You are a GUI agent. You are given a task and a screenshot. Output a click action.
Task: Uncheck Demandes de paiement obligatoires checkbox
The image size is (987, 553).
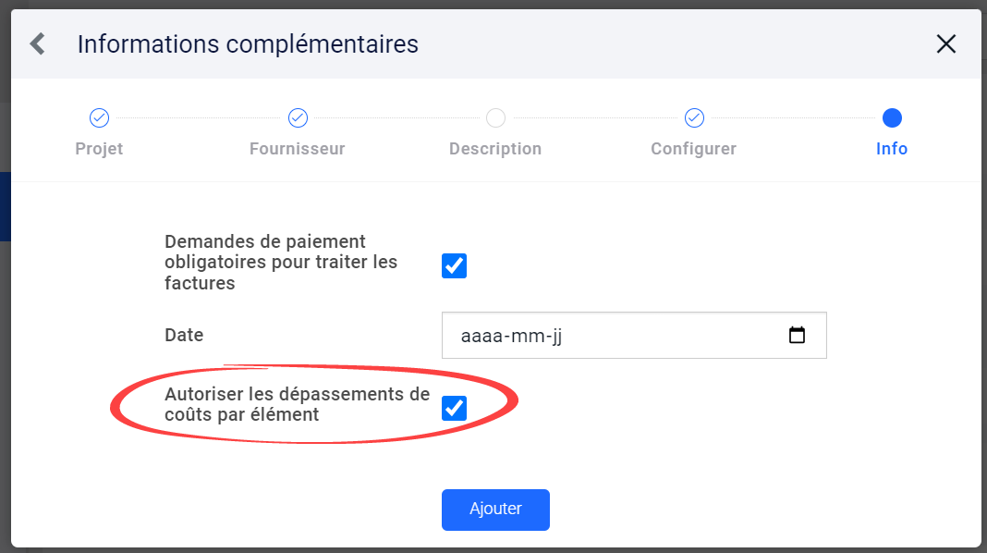point(454,265)
